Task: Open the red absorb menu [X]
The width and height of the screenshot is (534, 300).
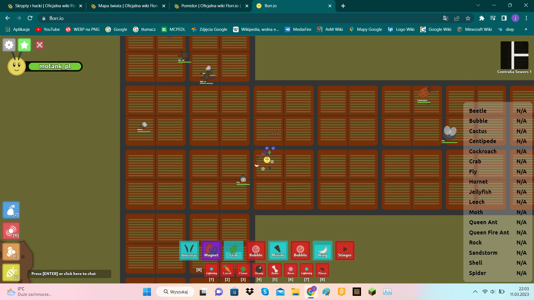Action: (x=11, y=231)
